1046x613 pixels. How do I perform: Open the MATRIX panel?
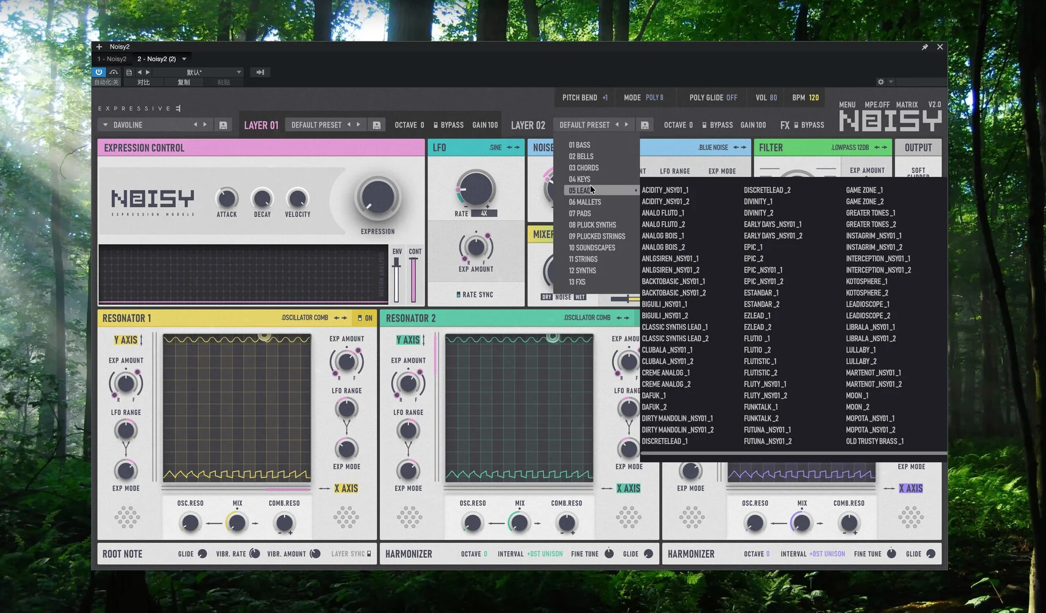(907, 105)
